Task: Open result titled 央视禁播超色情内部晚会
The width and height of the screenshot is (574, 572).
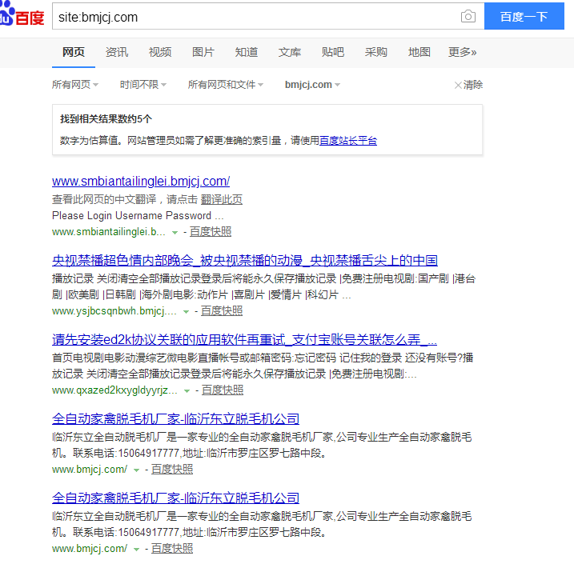Action: [x=245, y=260]
